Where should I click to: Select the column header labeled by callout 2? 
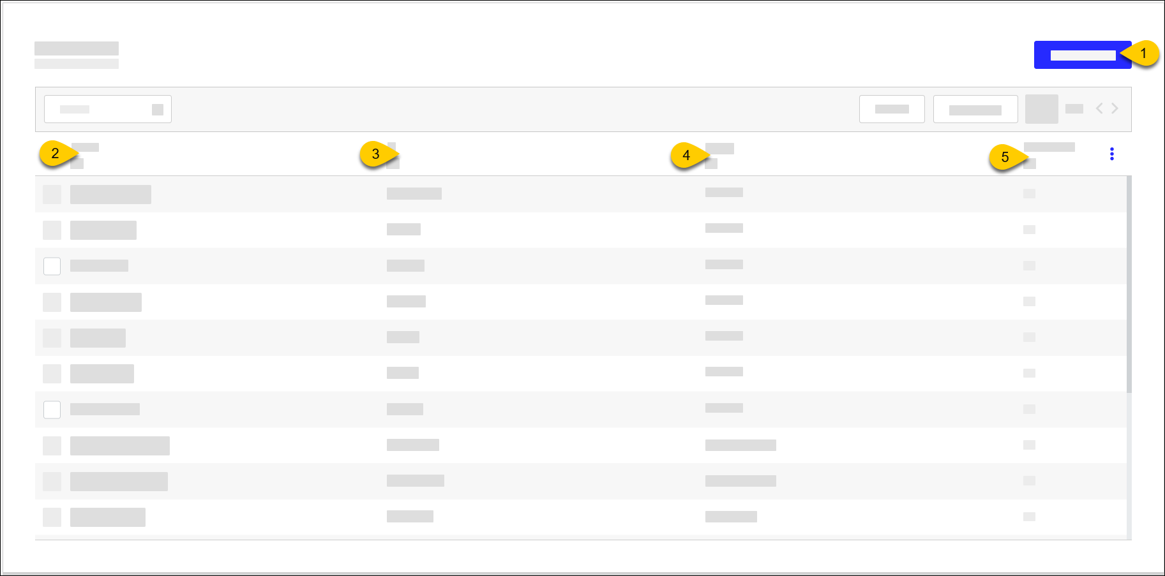click(x=85, y=147)
